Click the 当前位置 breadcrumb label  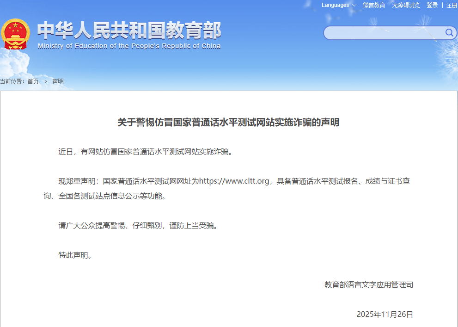pyautogui.click(x=12, y=81)
